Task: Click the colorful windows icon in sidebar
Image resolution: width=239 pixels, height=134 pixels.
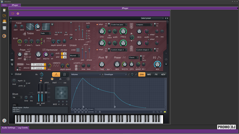Action: pos(4,121)
